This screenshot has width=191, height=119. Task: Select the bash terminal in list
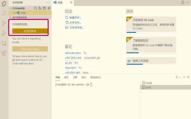coord(165,87)
